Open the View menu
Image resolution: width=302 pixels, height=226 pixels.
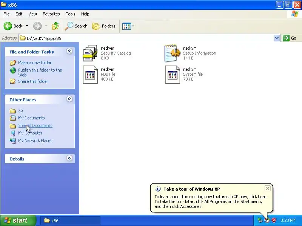click(x=32, y=14)
